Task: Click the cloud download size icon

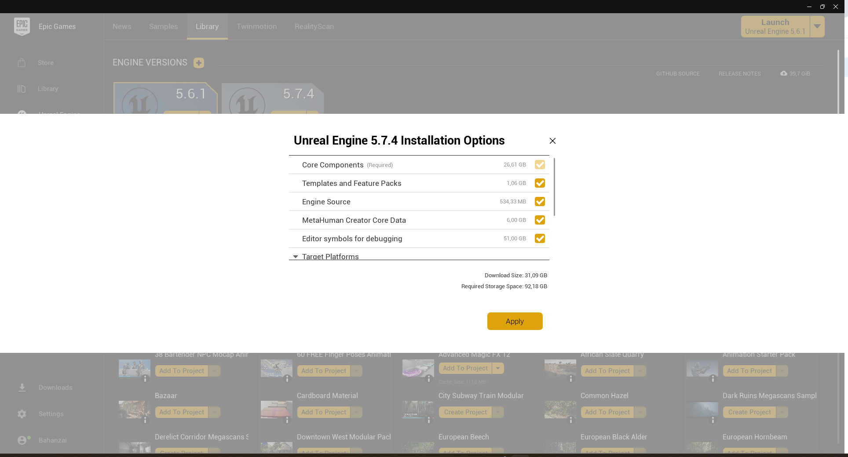Action: click(x=784, y=73)
